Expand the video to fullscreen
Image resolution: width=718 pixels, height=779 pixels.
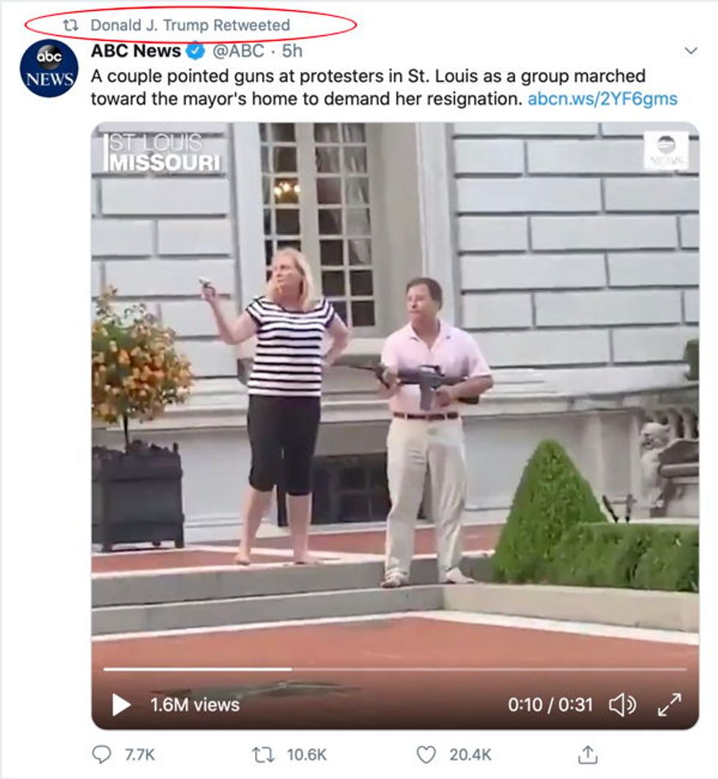[x=670, y=704]
